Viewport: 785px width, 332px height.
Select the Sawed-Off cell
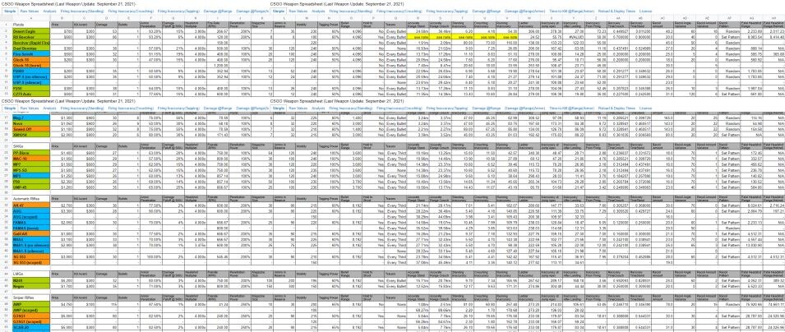30,129
